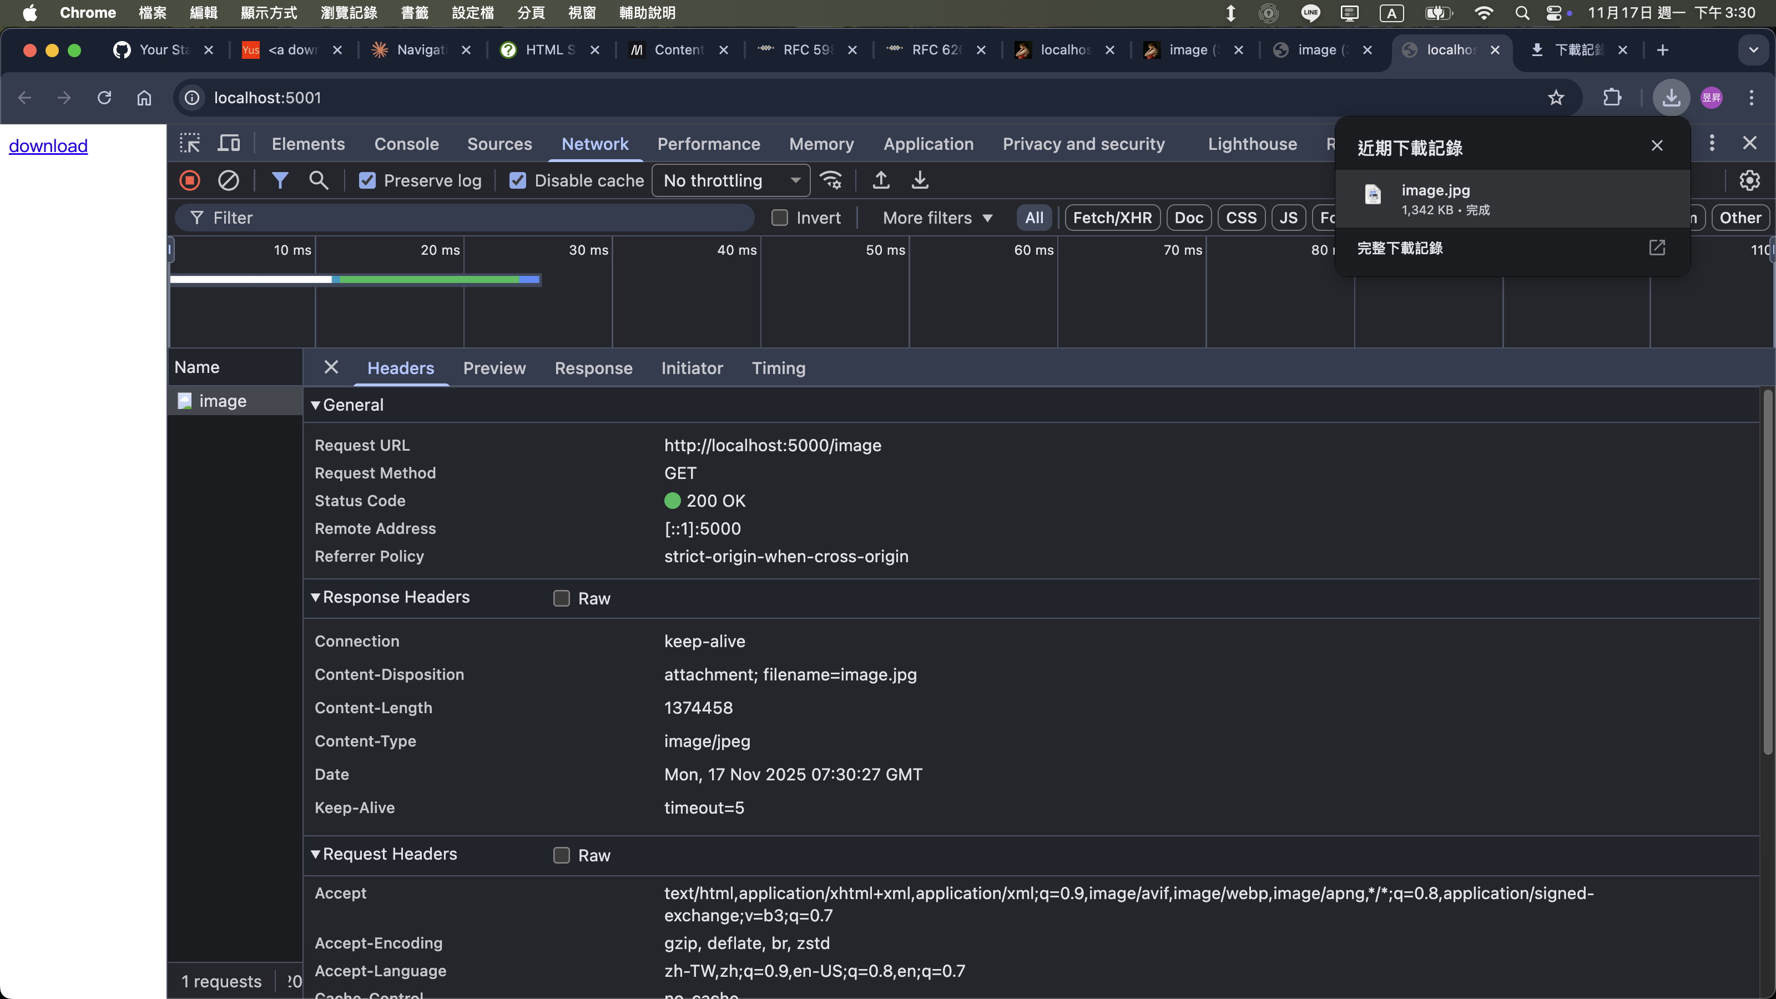Open the Timing tab of request
The height and width of the screenshot is (999, 1776).
778,368
